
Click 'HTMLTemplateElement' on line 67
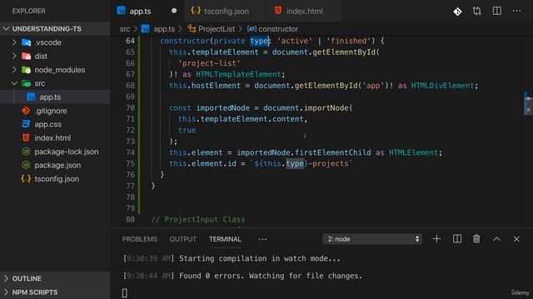click(x=238, y=74)
